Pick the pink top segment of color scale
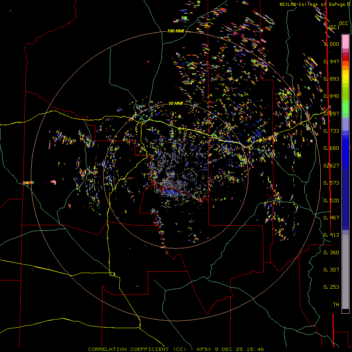 click(345, 41)
